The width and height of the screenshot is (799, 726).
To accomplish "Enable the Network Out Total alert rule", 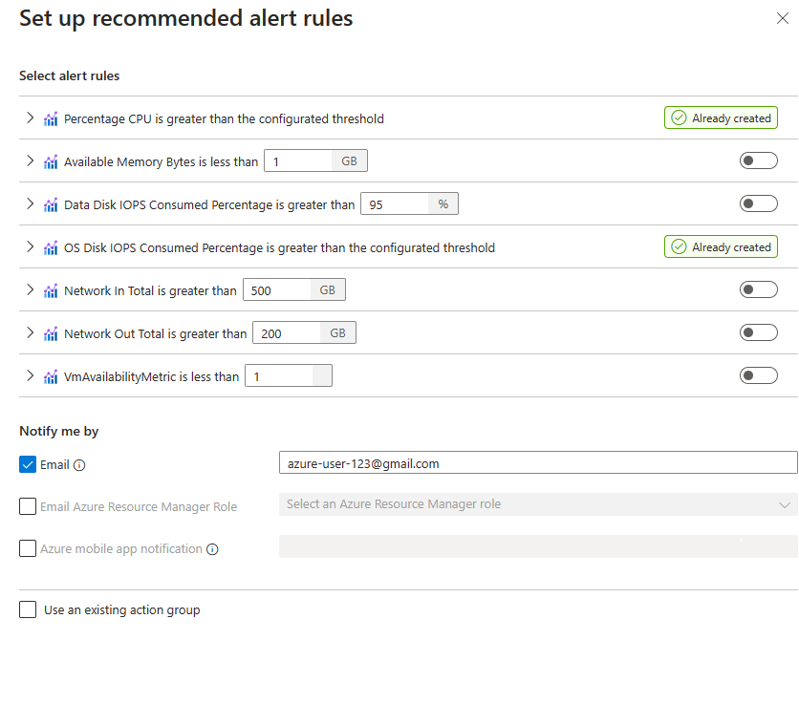I will tap(758, 331).
